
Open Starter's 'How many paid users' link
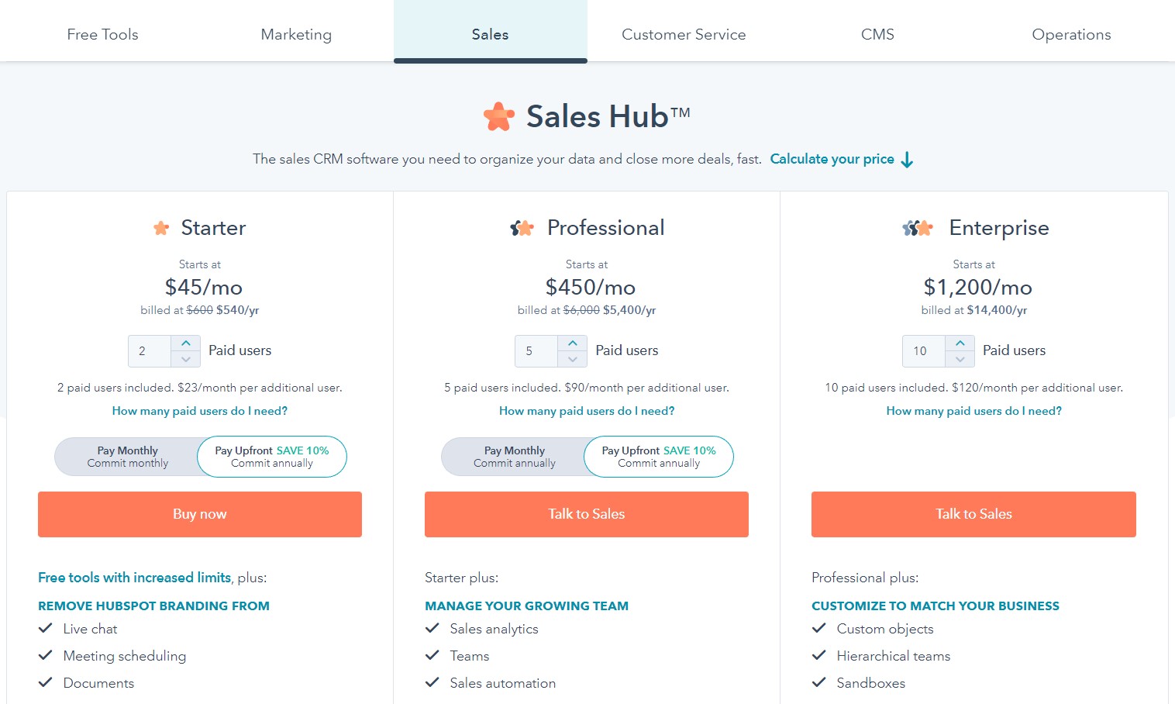tap(200, 411)
